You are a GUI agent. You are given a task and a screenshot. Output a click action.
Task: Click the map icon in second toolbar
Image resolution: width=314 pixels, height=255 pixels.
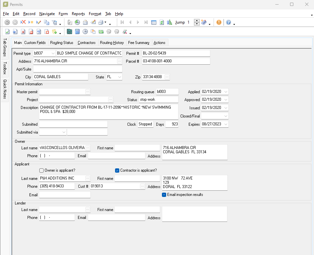pyautogui.click(x=69, y=32)
